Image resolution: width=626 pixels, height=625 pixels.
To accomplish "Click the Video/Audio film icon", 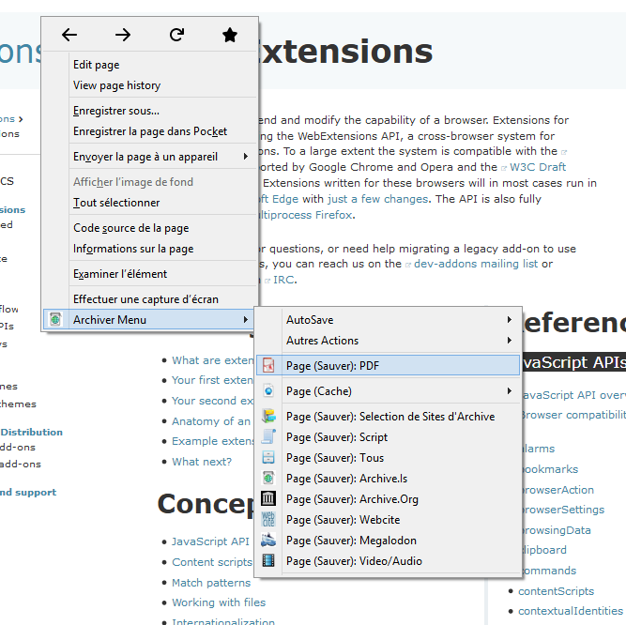I will (x=268, y=561).
